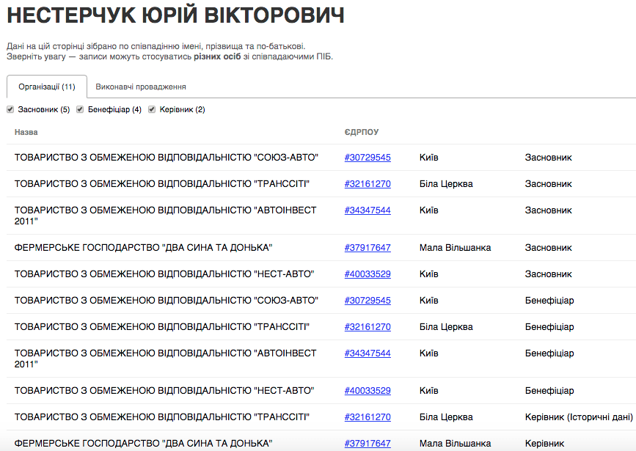This screenshot has height=451, width=636.
Task: Click Київ in the НЕСТ-АВТО Бенефіціар row
Action: [428, 390]
